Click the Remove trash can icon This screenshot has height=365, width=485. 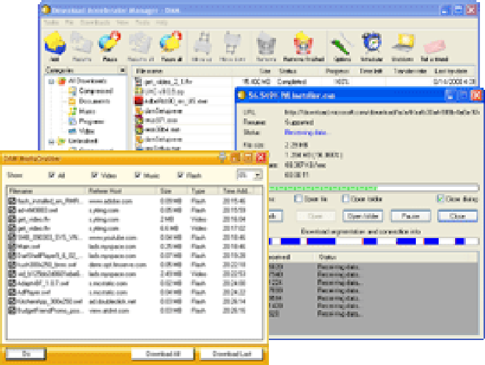(266, 44)
